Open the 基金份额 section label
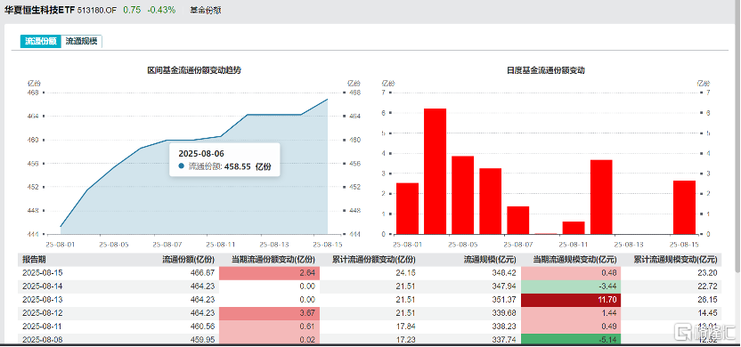The width and height of the screenshot is (741, 347). [206, 10]
